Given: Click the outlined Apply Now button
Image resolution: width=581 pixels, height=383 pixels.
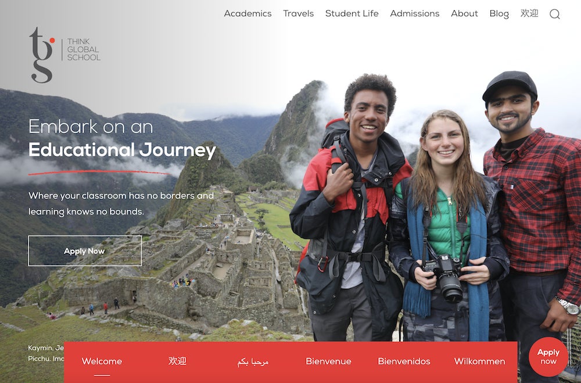Looking at the screenshot, I should tap(85, 250).
